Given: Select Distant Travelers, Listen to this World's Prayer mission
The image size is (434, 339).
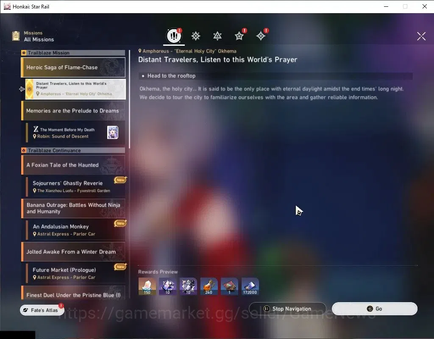Looking at the screenshot, I should pyautogui.click(x=75, y=89).
